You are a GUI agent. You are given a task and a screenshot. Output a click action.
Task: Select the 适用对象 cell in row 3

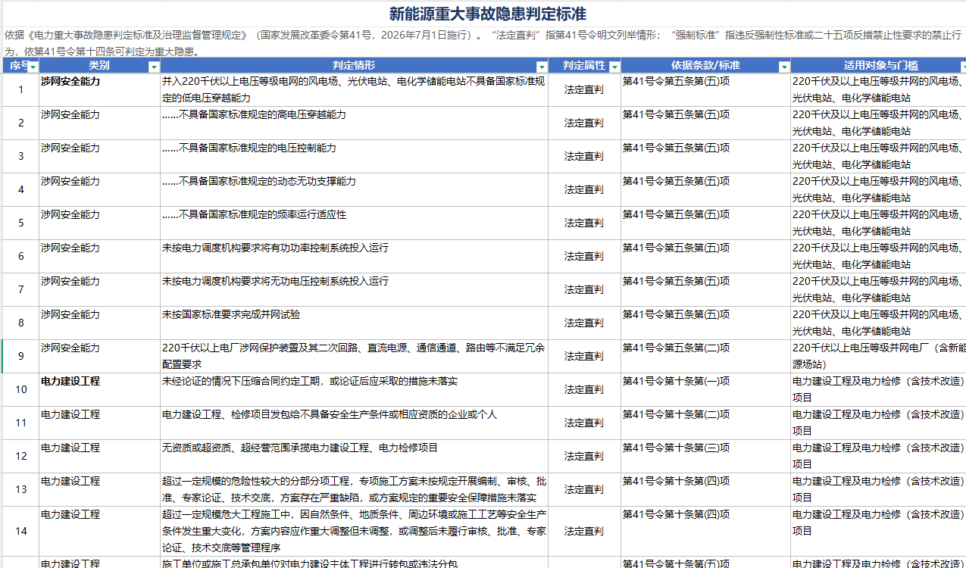[x=878, y=157]
